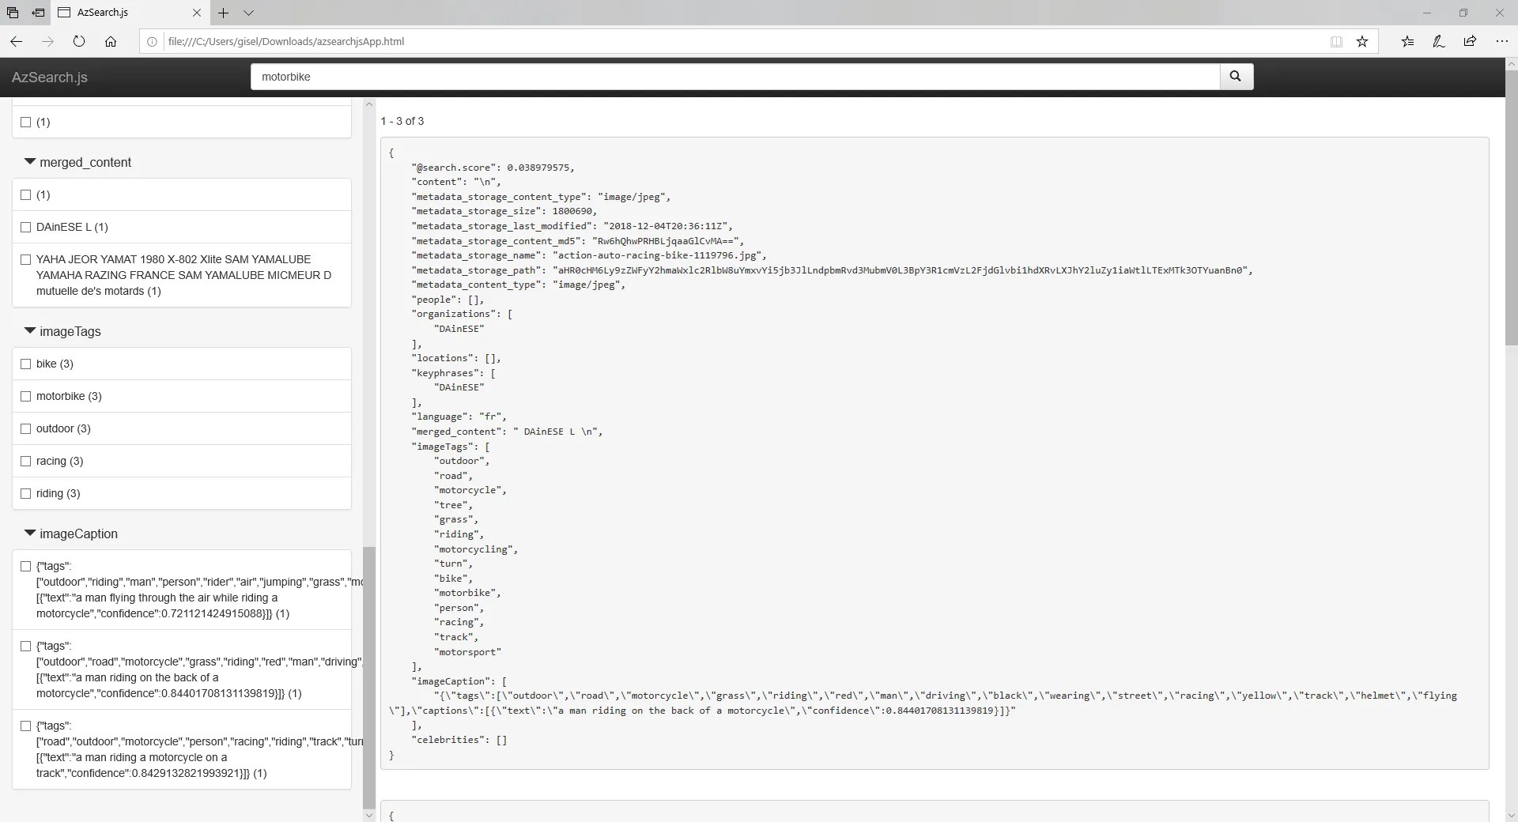This screenshot has height=822, width=1518.
Task: Click the metadata_storage_path line
Action: pyautogui.click(x=832, y=270)
